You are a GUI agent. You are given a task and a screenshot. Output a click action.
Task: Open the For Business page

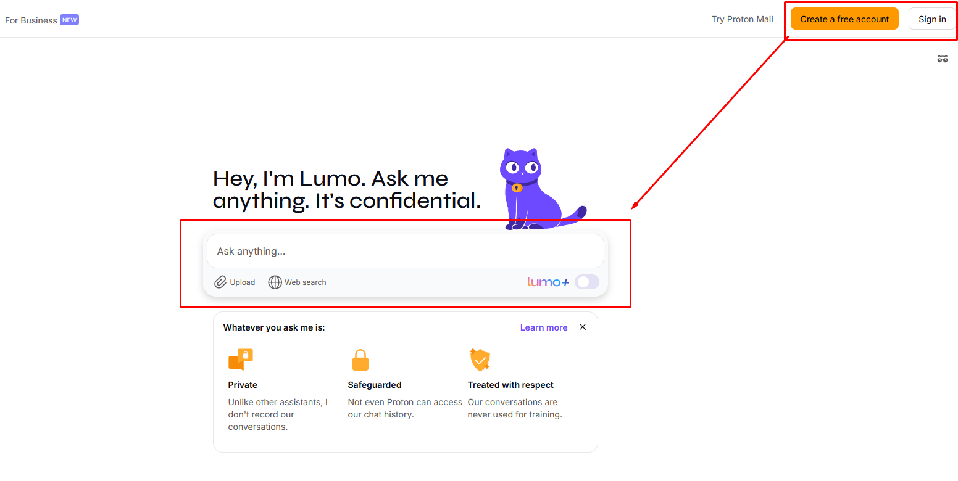31,20
